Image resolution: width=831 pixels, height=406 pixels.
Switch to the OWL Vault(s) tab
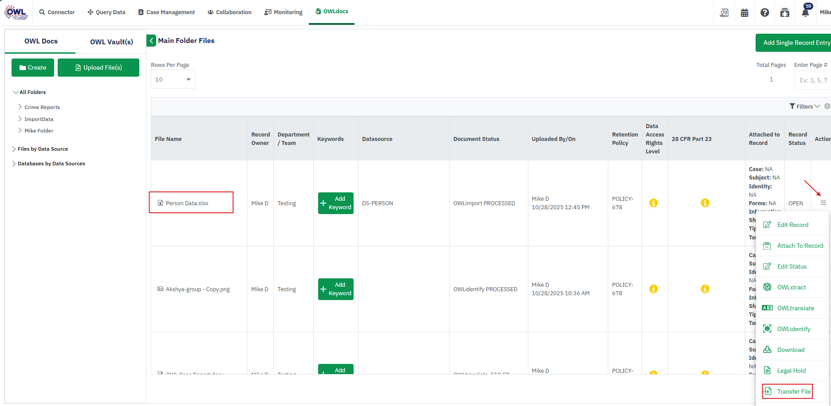(x=111, y=42)
